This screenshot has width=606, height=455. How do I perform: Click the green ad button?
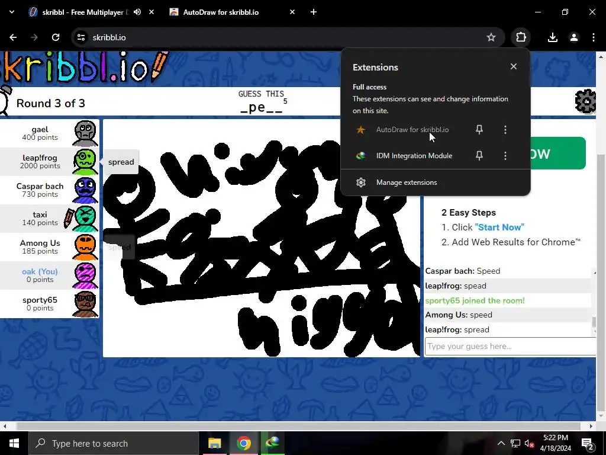tap(557, 153)
